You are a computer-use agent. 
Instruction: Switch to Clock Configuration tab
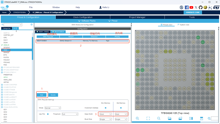(x=83, y=17)
